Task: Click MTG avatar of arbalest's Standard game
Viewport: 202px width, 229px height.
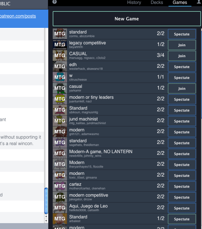Action: [60, 219]
